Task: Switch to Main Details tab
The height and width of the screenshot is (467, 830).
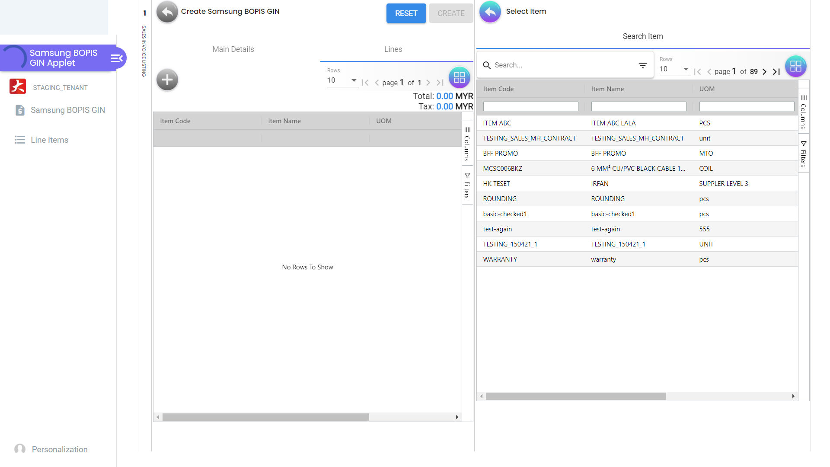Action: [x=233, y=49]
